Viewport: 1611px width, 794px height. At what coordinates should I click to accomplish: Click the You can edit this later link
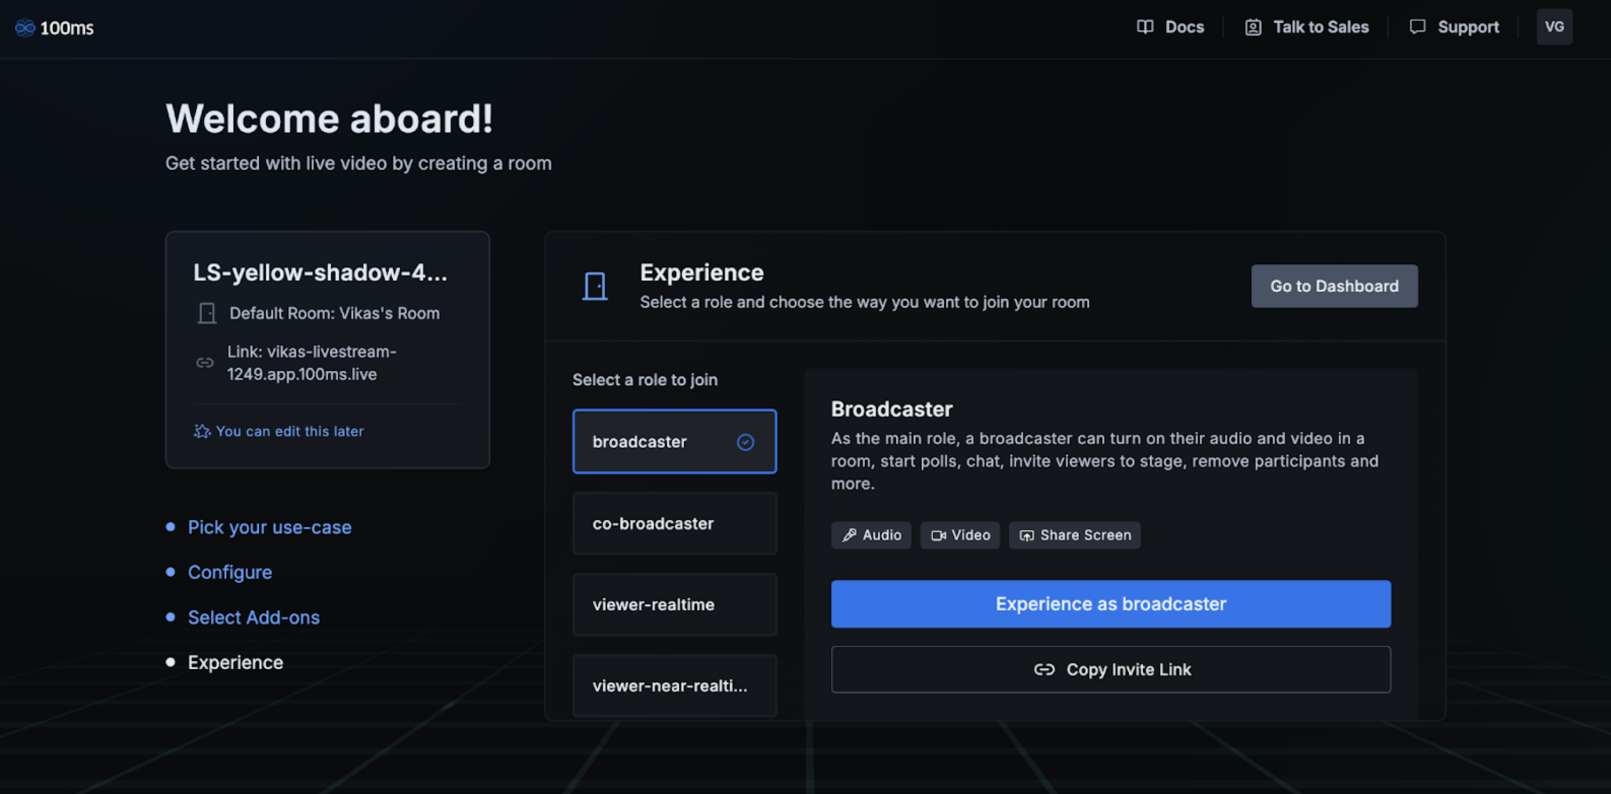coord(289,431)
